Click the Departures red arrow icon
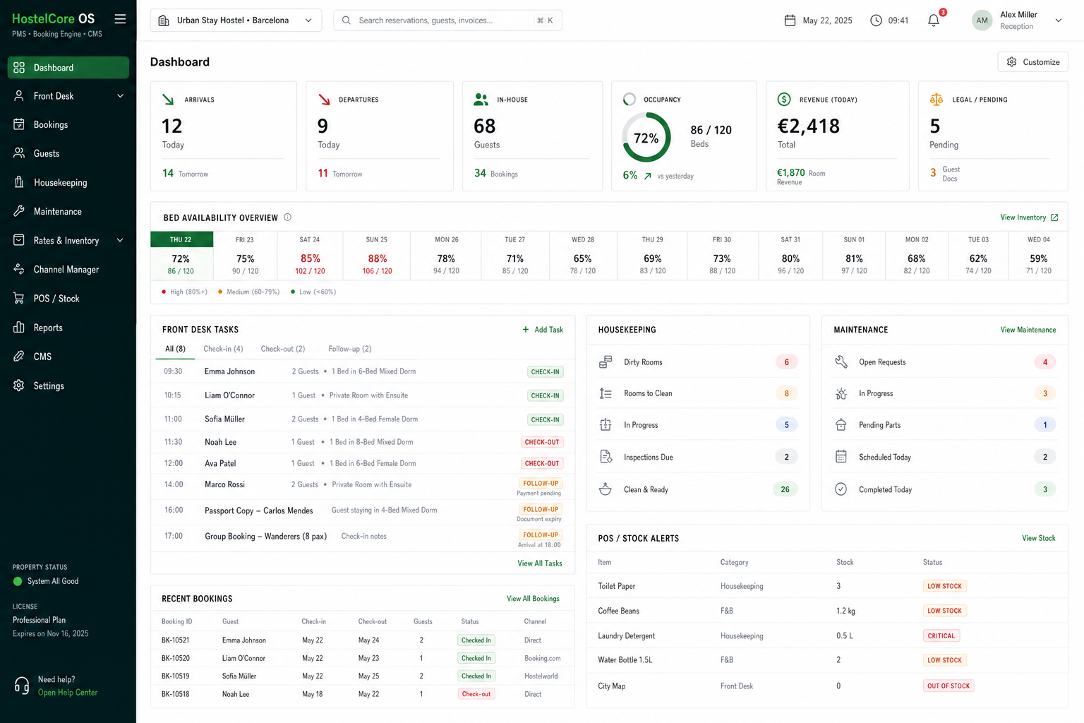The image size is (1084, 723). [x=324, y=100]
